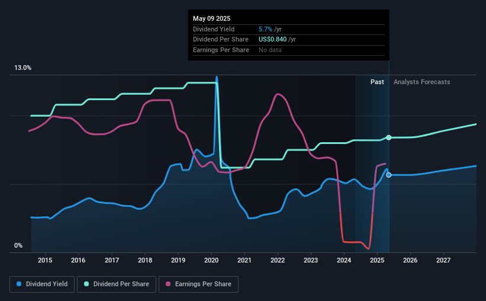This screenshot has height=301, width=486.
Task: Click the 2024 x-axis label
Action: [x=344, y=260]
